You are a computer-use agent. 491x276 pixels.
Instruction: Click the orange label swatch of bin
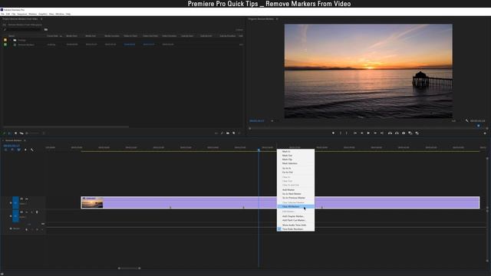coord(5,40)
